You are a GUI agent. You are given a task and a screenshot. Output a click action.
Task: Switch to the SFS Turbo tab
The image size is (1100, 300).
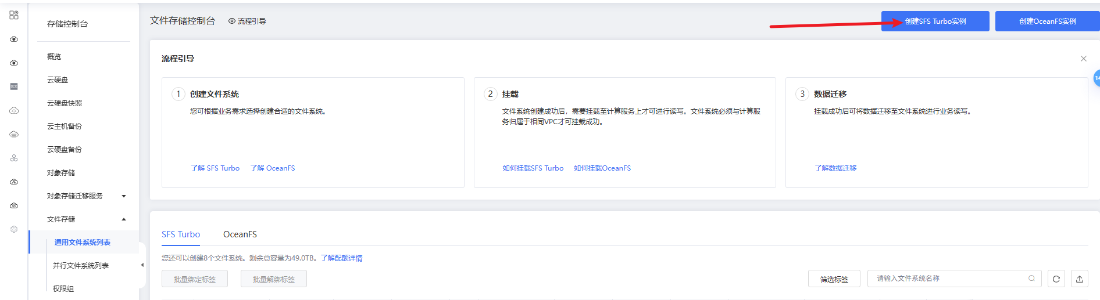[x=181, y=234]
